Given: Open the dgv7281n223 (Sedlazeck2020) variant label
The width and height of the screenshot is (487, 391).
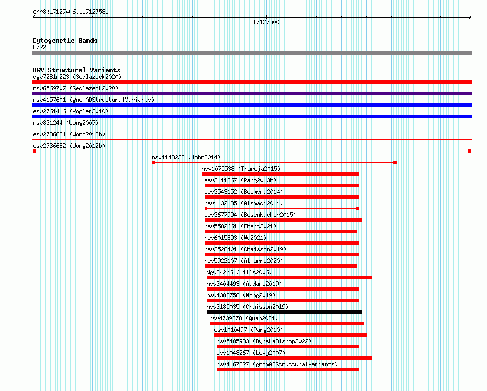Looking at the screenshot, I should click(77, 77).
